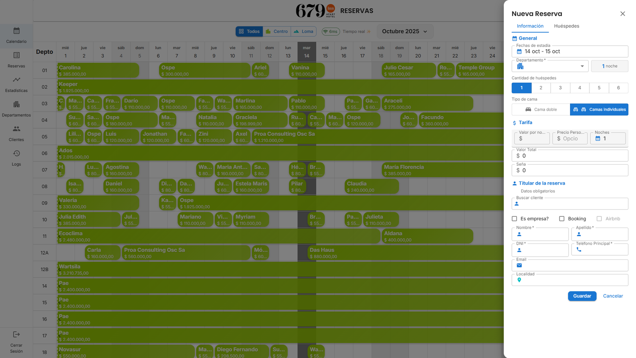
Task: Click the Guardar button
Action: (582, 296)
